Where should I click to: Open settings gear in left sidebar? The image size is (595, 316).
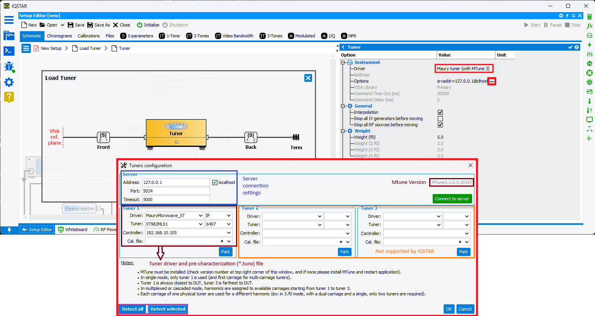click(x=9, y=82)
